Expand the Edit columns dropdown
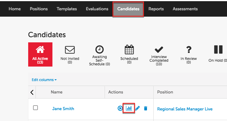The image size is (227, 121). (x=44, y=80)
